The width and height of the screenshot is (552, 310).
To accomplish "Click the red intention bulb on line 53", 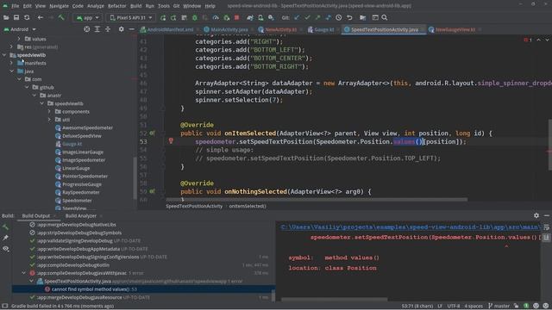I will point(171,141).
